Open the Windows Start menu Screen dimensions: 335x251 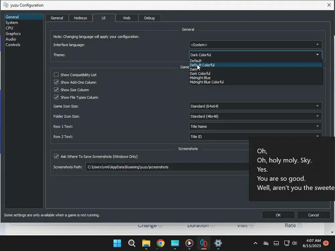click(x=117, y=243)
